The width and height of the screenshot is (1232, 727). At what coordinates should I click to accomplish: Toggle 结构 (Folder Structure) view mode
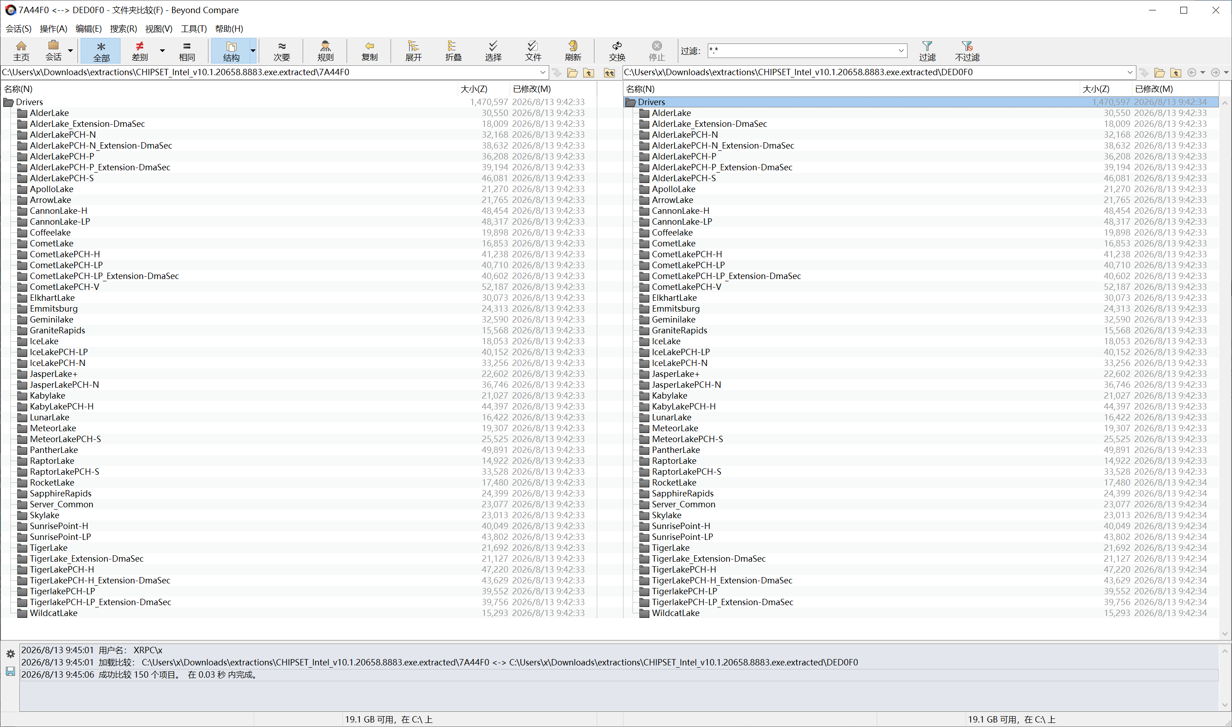(x=231, y=51)
